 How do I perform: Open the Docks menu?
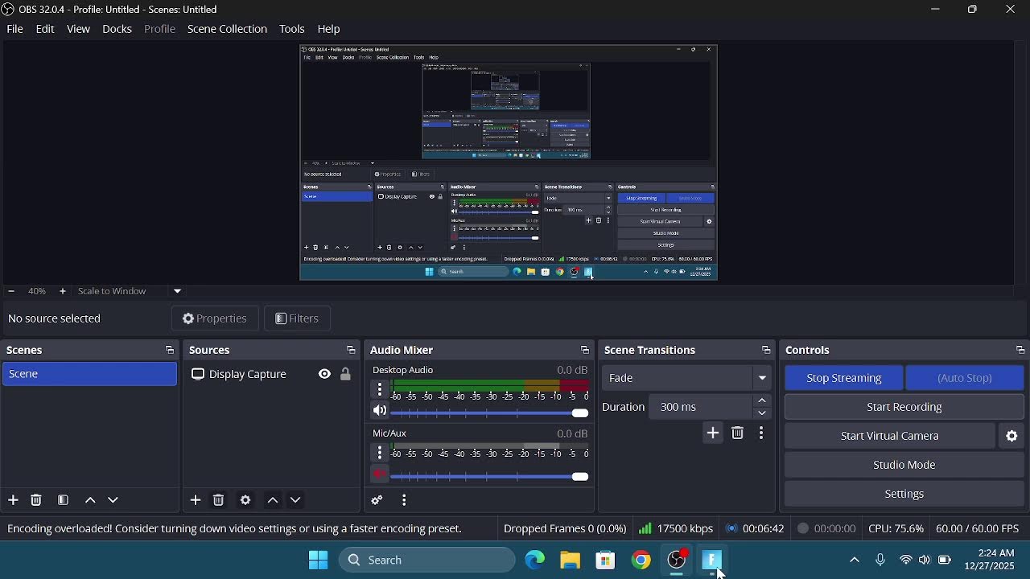[x=117, y=29]
